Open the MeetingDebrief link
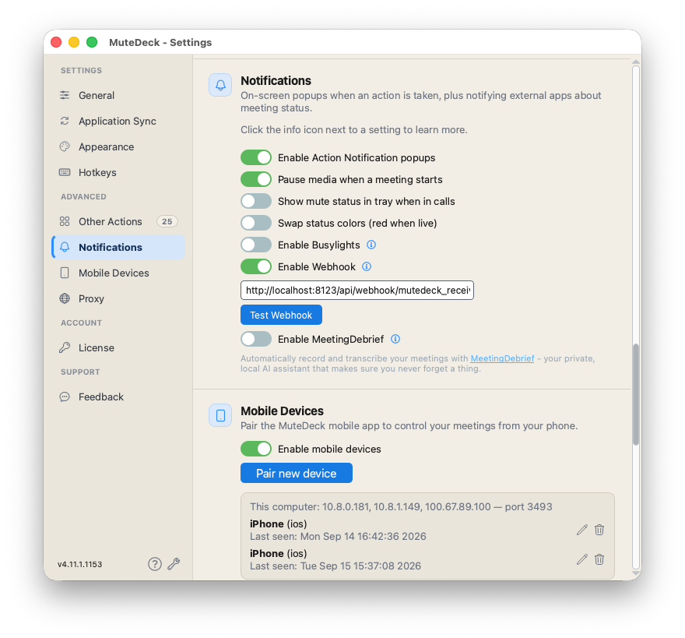Screen dimensions: 685x638 click(x=502, y=358)
